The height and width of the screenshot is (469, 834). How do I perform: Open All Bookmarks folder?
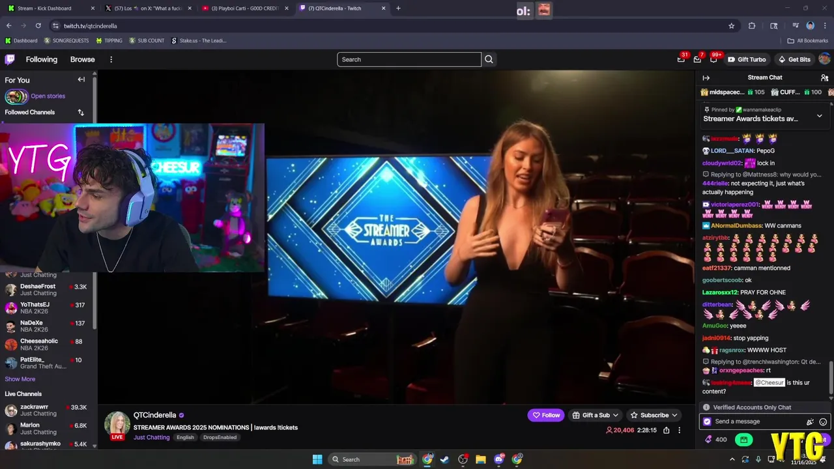coord(808,40)
